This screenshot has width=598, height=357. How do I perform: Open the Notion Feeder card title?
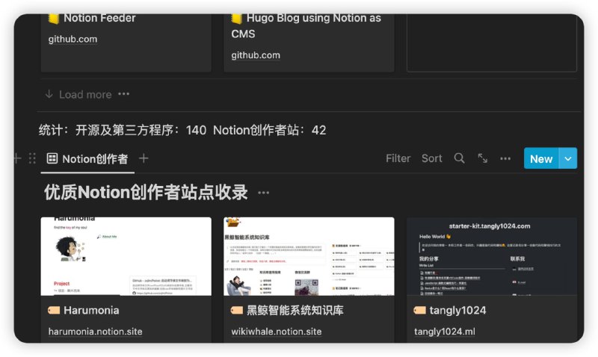pyautogui.click(x=99, y=18)
